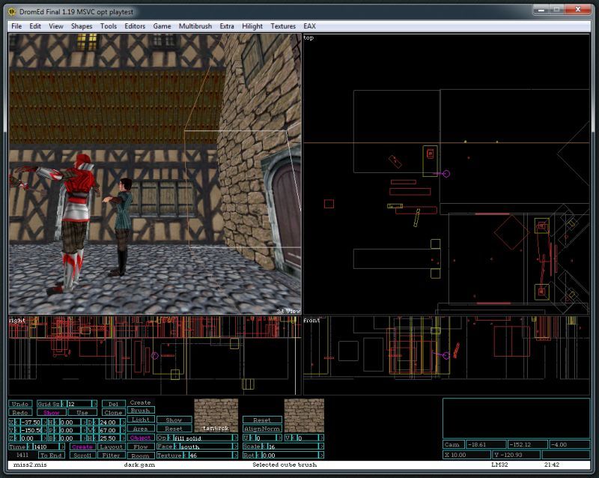Click the miss2.mis status bar entry
Screen dimensions: 599x478
(30, 465)
